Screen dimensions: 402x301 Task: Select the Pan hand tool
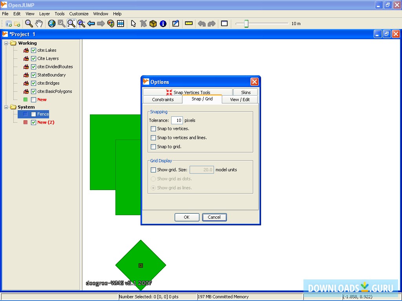coord(39,24)
